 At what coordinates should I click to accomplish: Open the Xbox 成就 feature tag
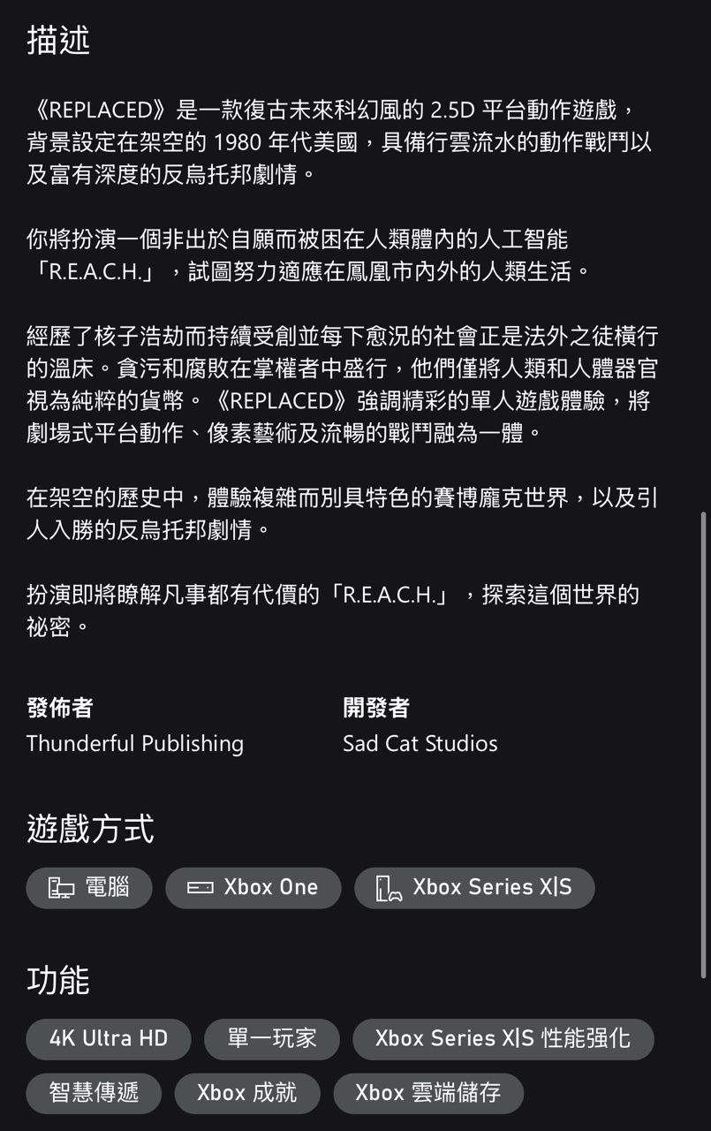point(247,1093)
